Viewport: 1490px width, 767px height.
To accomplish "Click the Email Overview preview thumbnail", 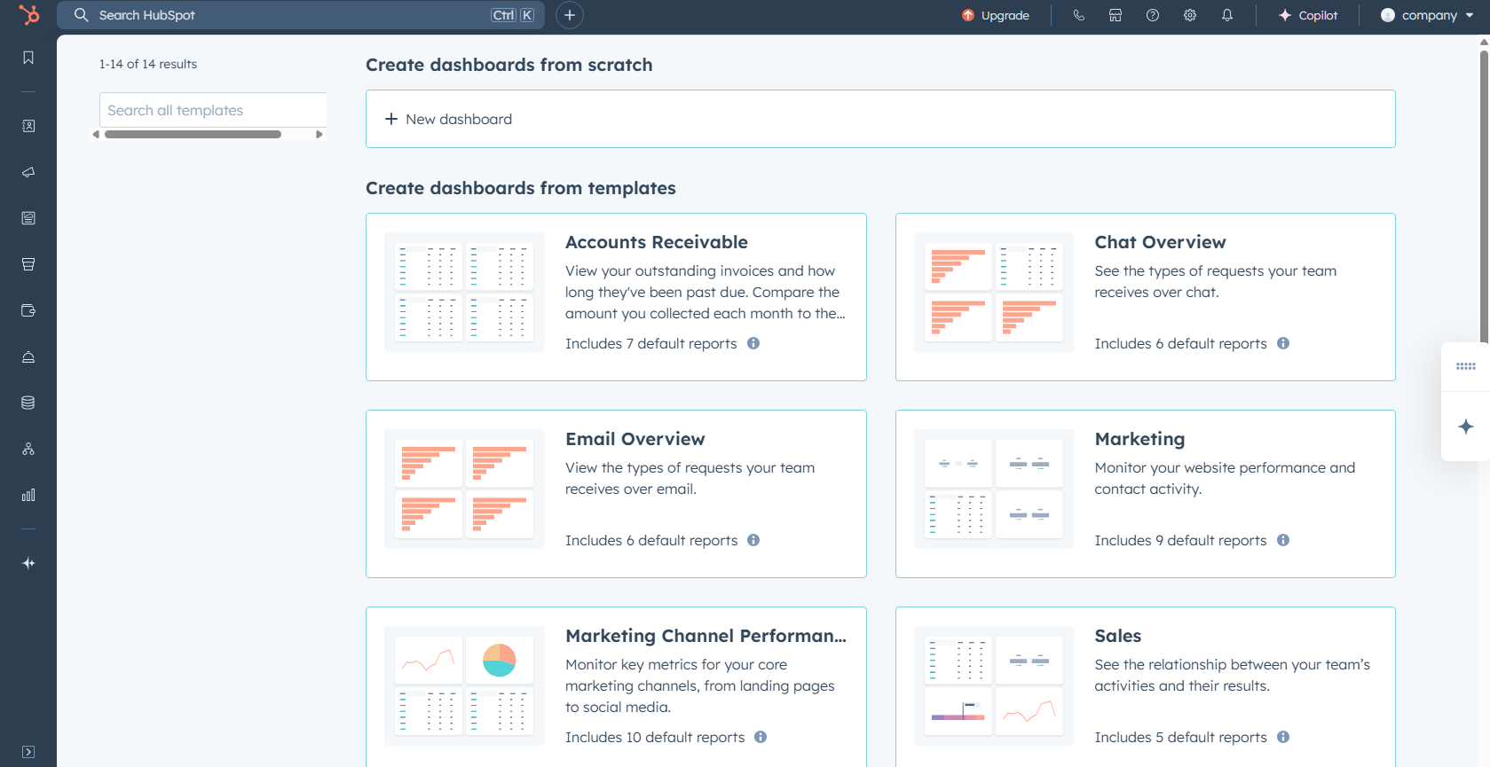I will point(464,489).
